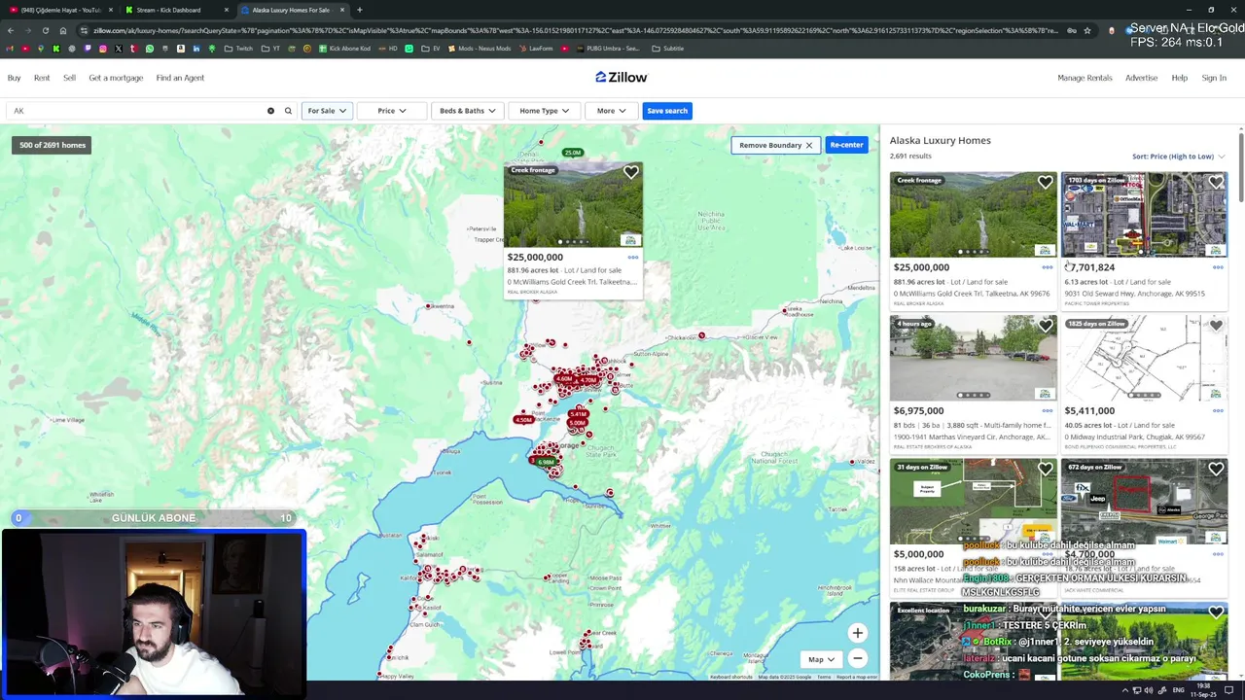
Task: Click the search magnifier icon
Action: 288,111
